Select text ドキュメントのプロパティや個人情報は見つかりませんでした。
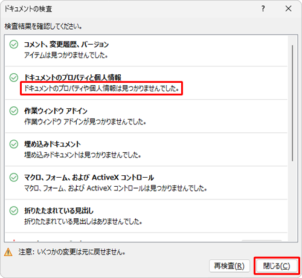This screenshot has width=302, height=278. point(101,88)
